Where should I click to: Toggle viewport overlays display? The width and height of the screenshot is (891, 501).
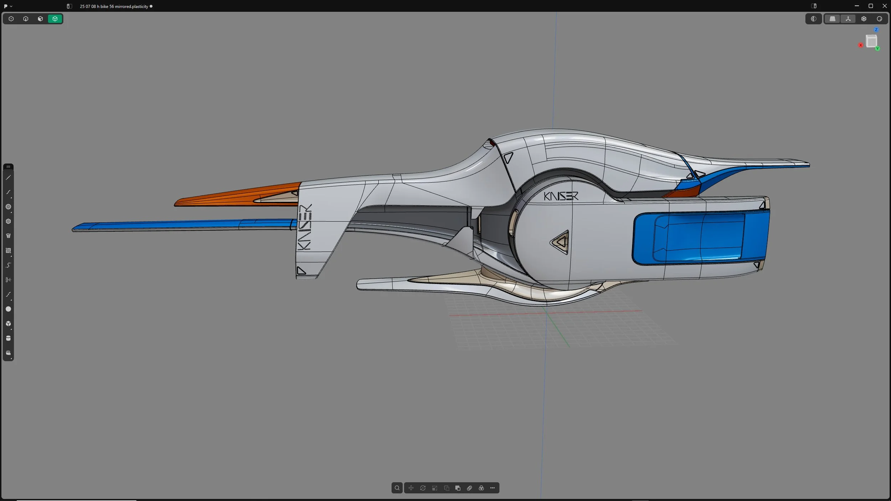(814, 19)
